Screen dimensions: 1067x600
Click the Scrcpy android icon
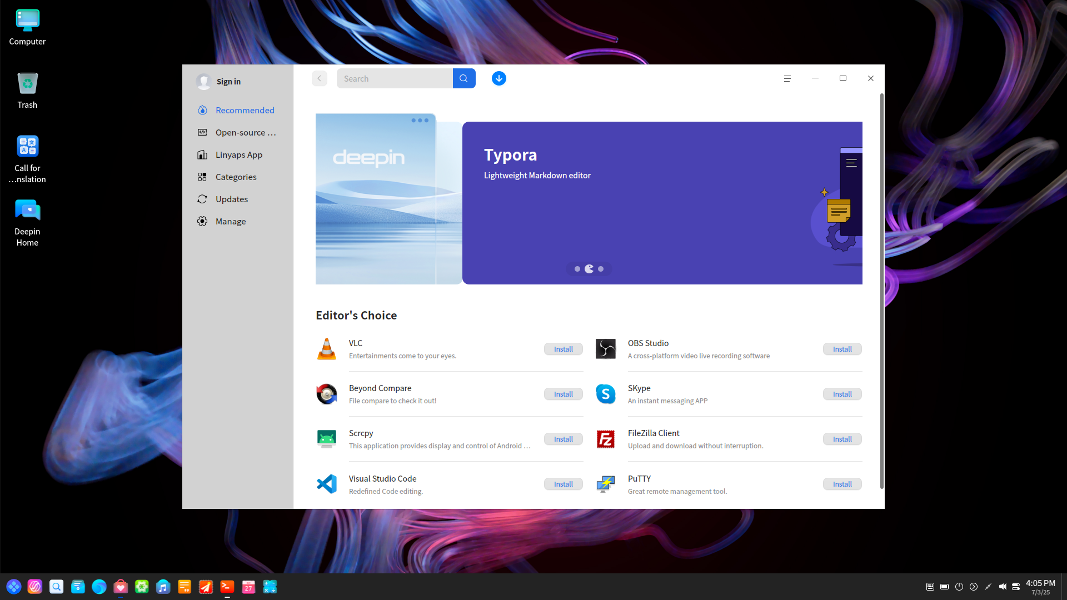click(x=327, y=439)
